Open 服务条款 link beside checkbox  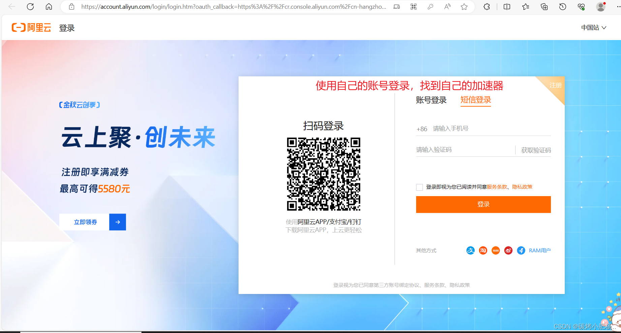pos(497,187)
